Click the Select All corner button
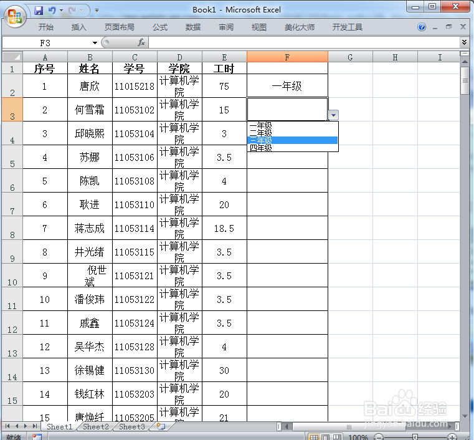 tap(12, 57)
